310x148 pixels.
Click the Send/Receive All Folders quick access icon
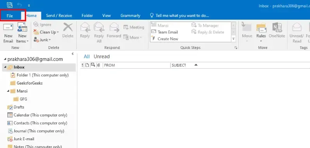tap(9, 5)
